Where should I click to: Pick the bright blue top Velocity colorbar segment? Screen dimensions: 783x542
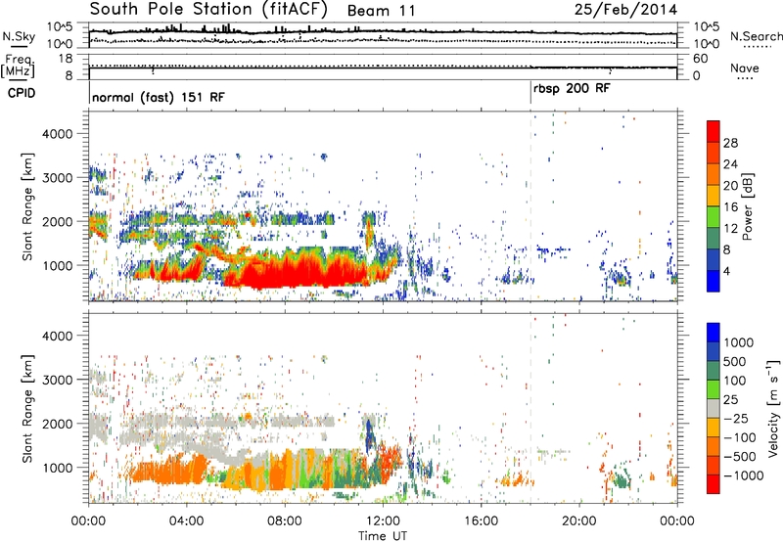click(714, 333)
